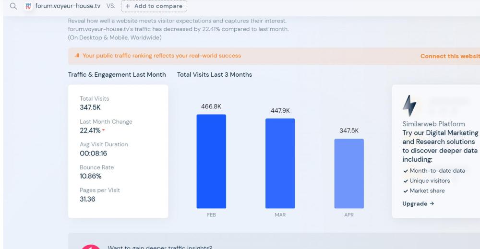Click the Market share checkmark
Screen dimensions: 480x249
click(405, 190)
